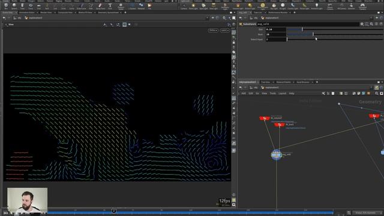
Task: Select the Distant Light shelf tool
Action: pos(238,6)
